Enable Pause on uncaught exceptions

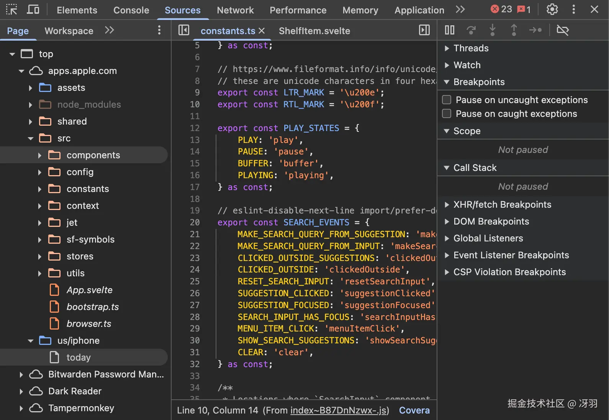pos(447,100)
